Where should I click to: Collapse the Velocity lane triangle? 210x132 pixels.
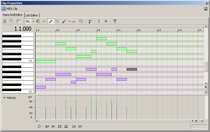pos(4,98)
